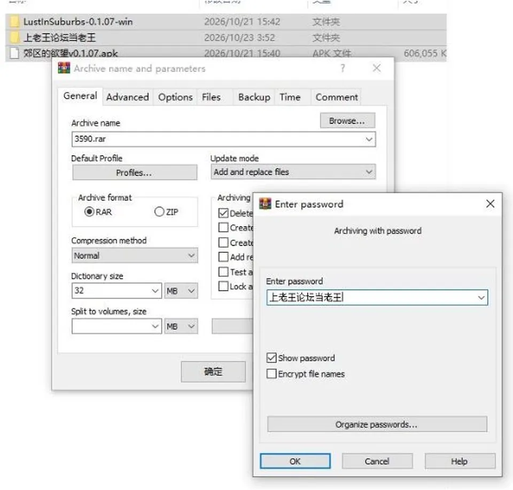Click the APK file icon for 郊区的欲望v0.1.07.apk
This screenshot has height=490, width=513.
click(x=14, y=53)
